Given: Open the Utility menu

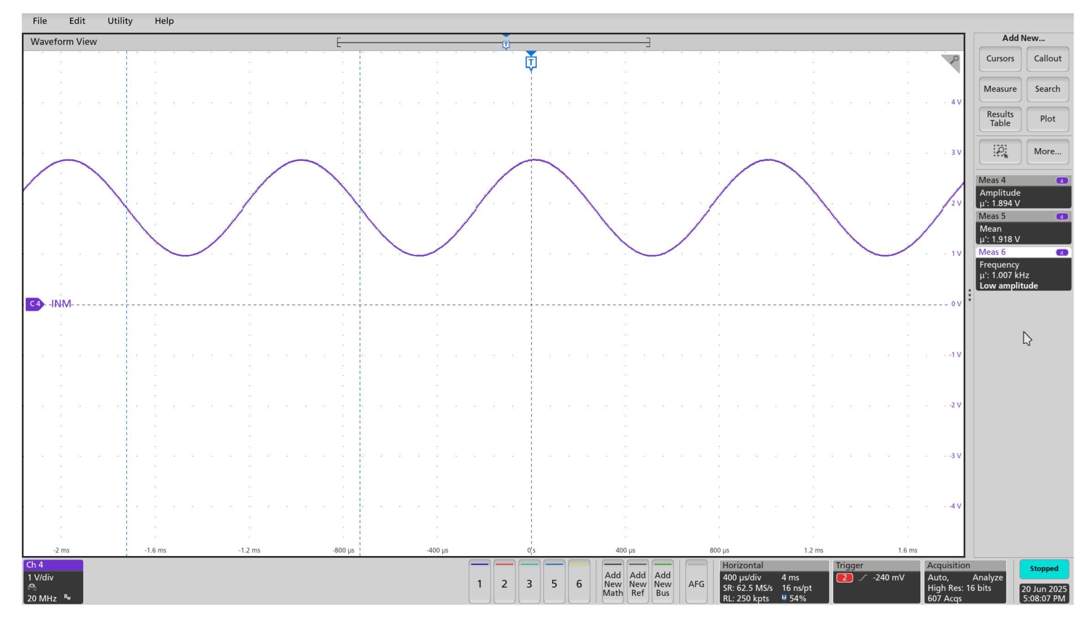Looking at the screenshot, I should point(120,21).
